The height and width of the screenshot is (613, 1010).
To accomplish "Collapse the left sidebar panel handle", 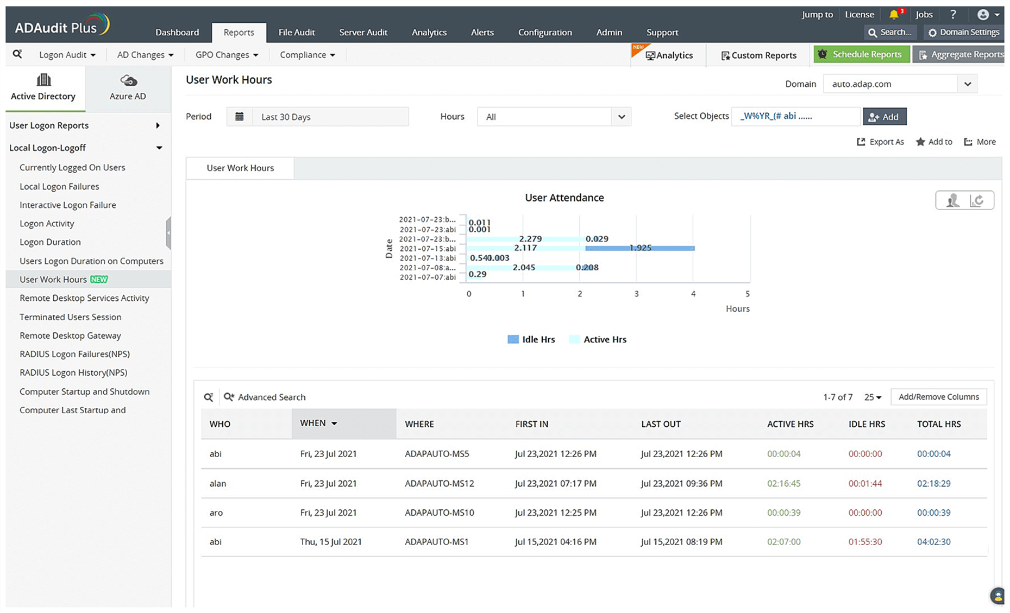I will point(168,232).
